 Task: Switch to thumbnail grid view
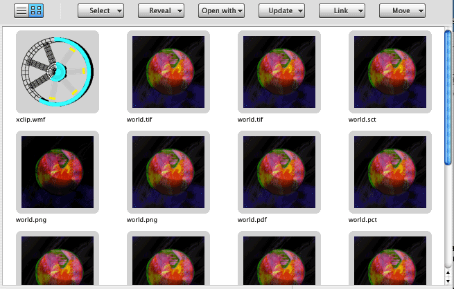(x=36, y=10)
